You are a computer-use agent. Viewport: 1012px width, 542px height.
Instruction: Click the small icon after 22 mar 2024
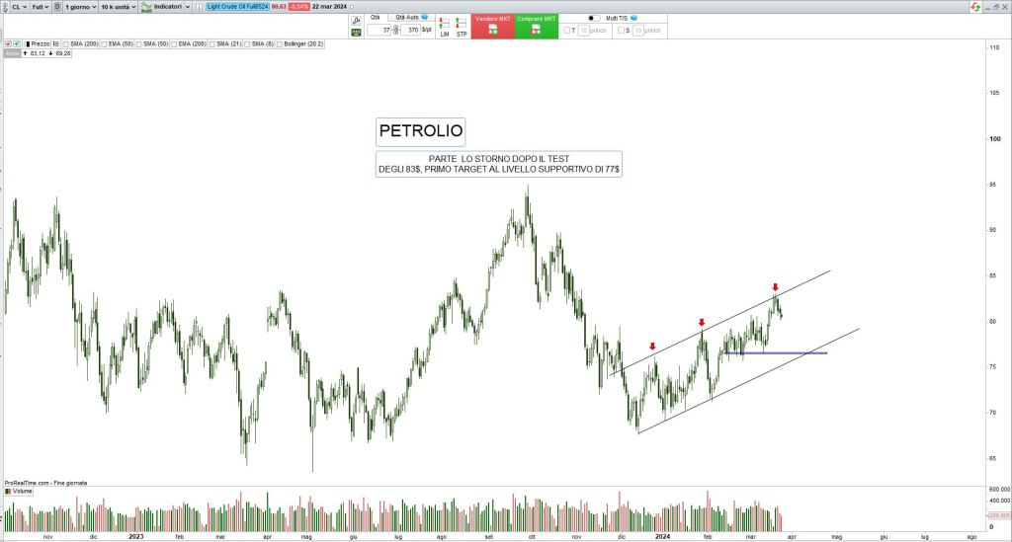pos(352,7)
